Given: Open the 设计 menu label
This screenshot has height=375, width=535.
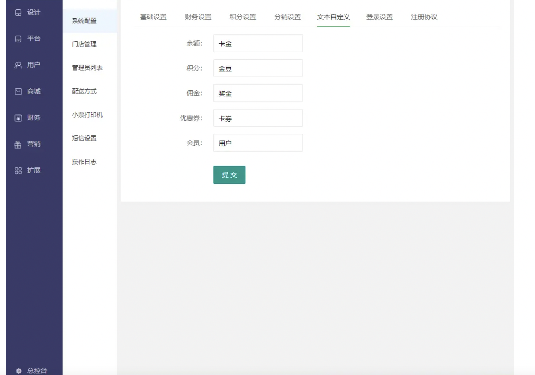Looking at the screenshot, I should (34, 12).
